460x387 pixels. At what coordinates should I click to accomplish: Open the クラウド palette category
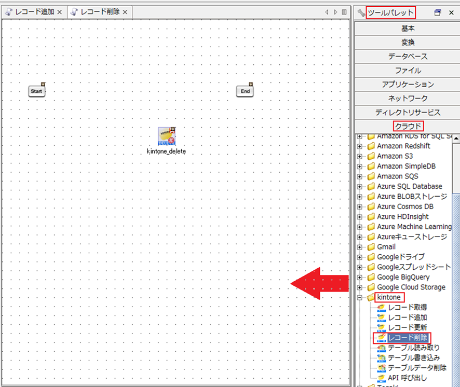(x=408, y=127)
